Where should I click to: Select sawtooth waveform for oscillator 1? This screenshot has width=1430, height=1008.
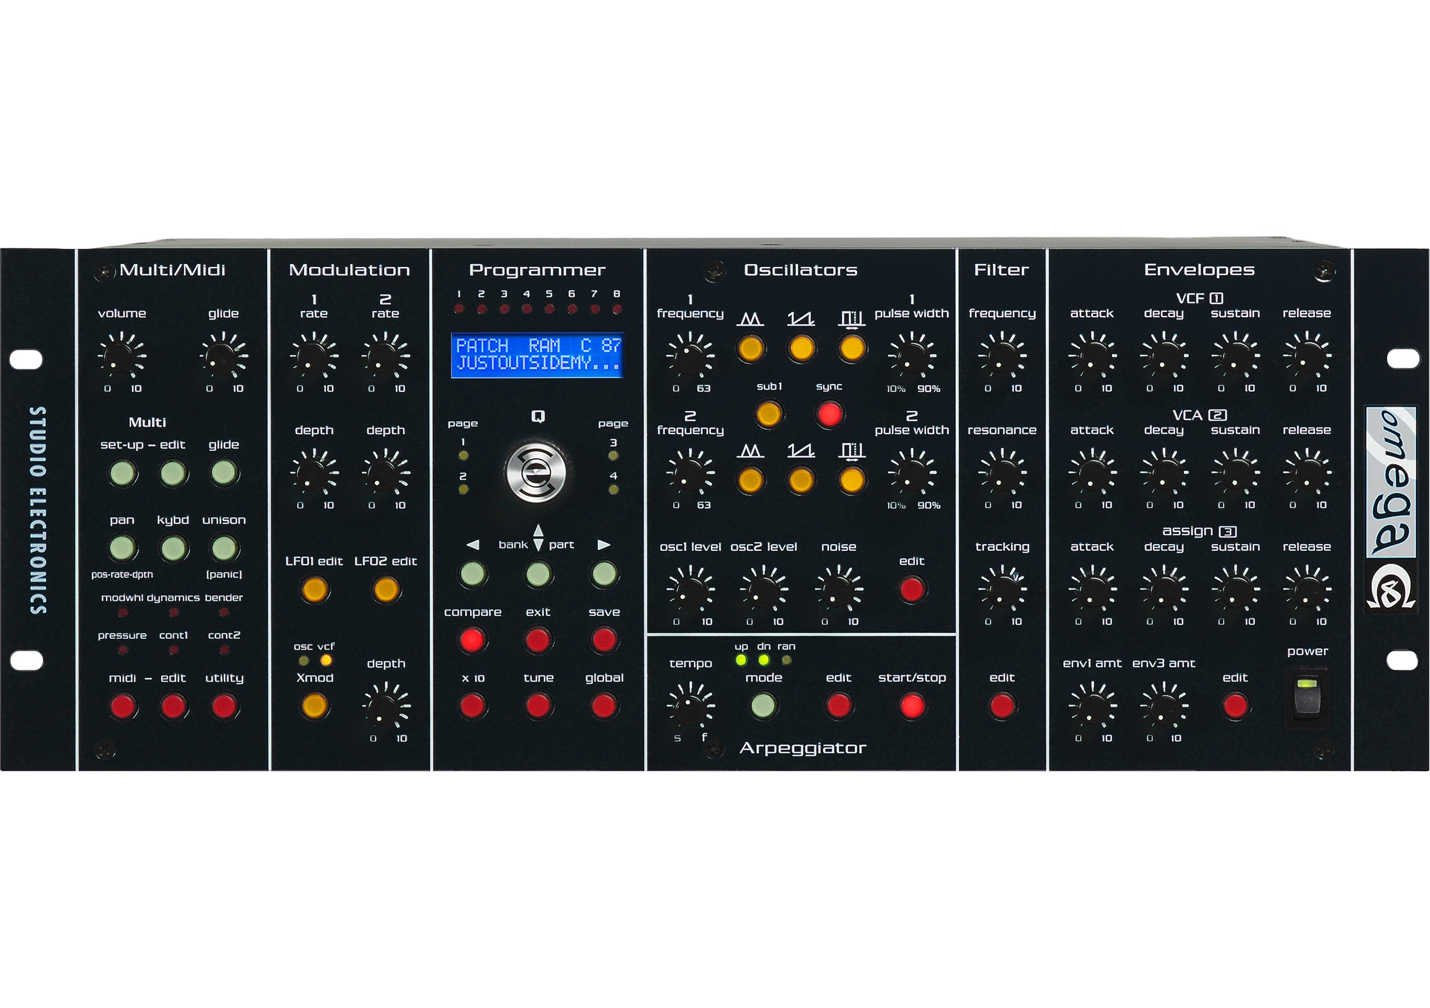pos(801,348)
